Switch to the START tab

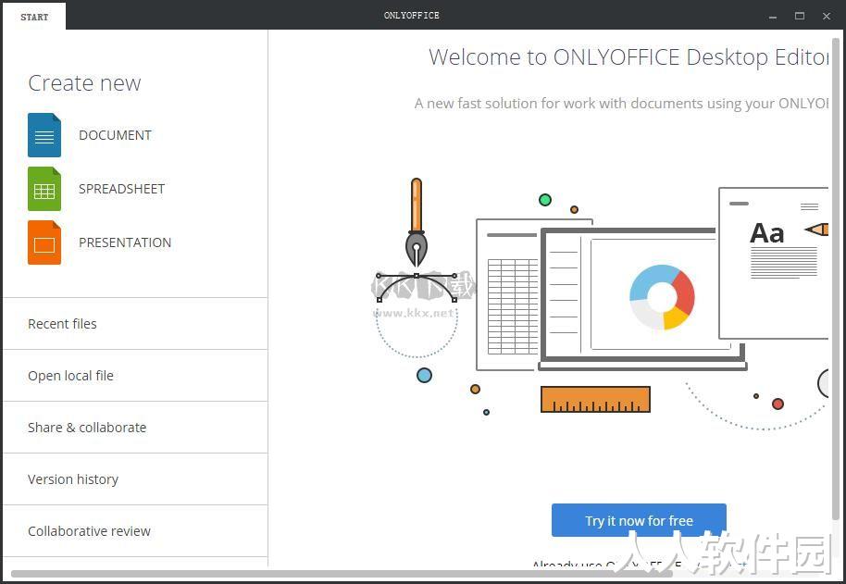(x=34, y=17)
